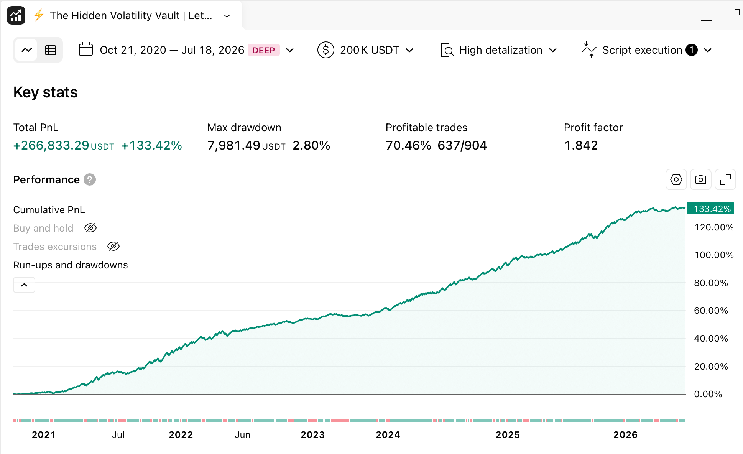Open the Oct 21, 2020 — Jul 18, 2026 range selector
The width and height of the screenshot is (743, 454).
pyautogui.click(x=186, y=50)
